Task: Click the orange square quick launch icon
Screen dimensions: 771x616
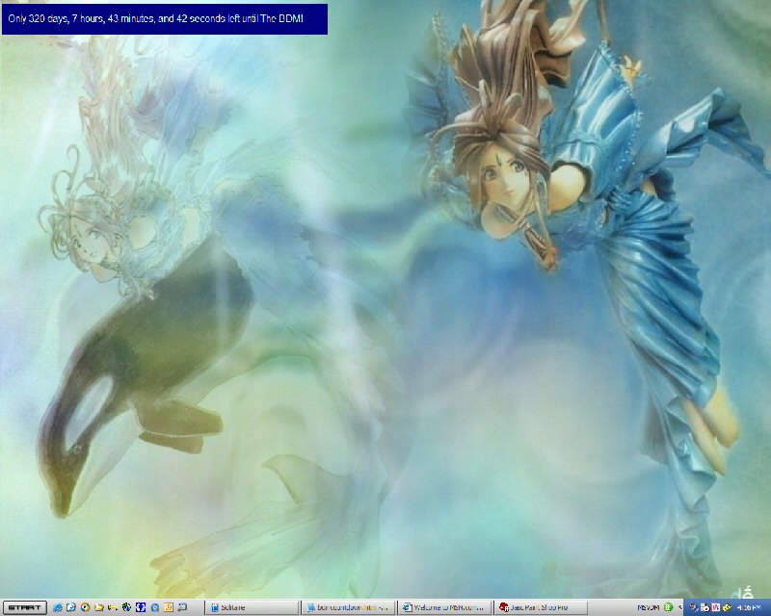Action: click(x=168, y=607)
